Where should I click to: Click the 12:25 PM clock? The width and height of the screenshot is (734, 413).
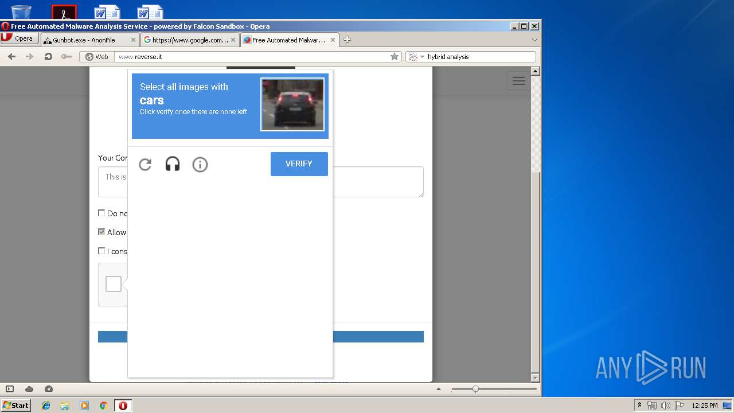click(705, 406)
